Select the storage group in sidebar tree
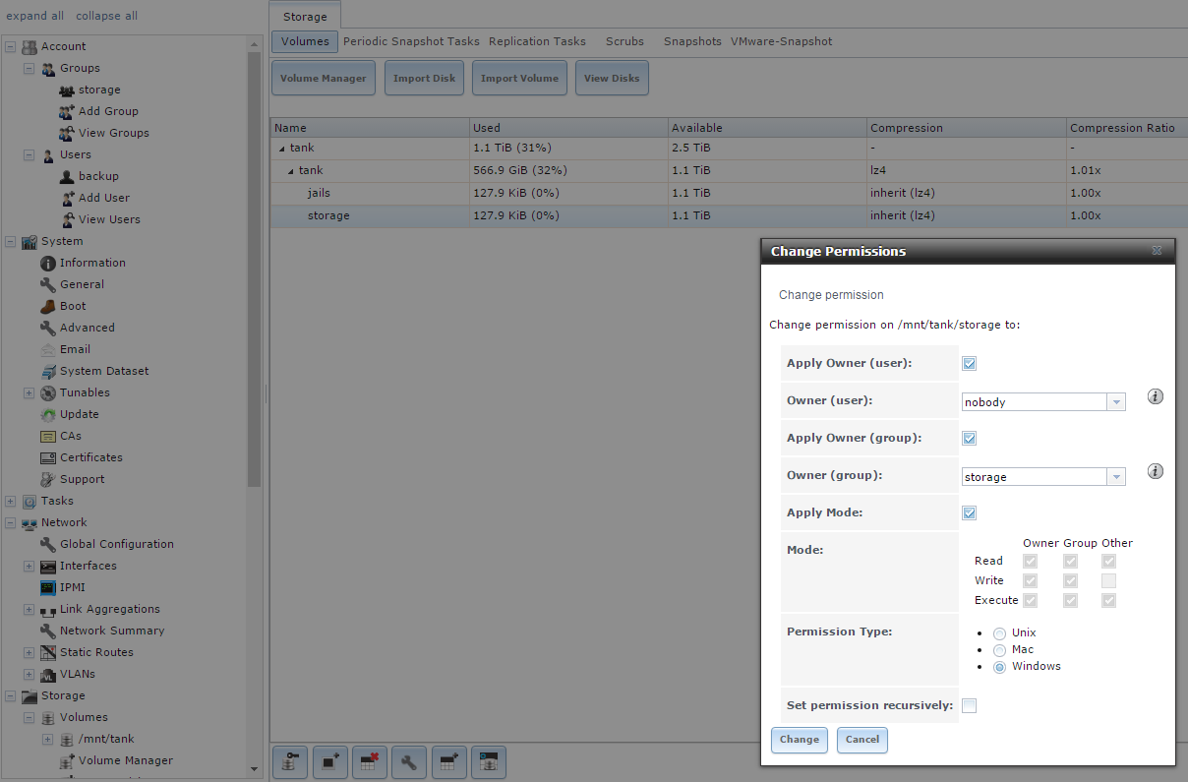Screen dimensions: 1188x782 click(x=99, y=90)
